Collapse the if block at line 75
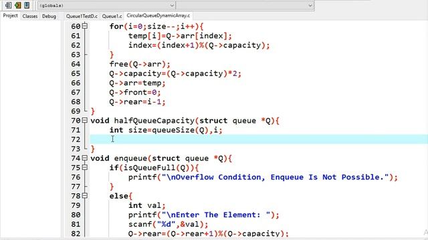 (85, 167)
